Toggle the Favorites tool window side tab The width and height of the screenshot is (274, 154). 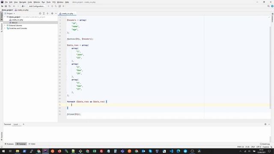(x=2, y=136)
